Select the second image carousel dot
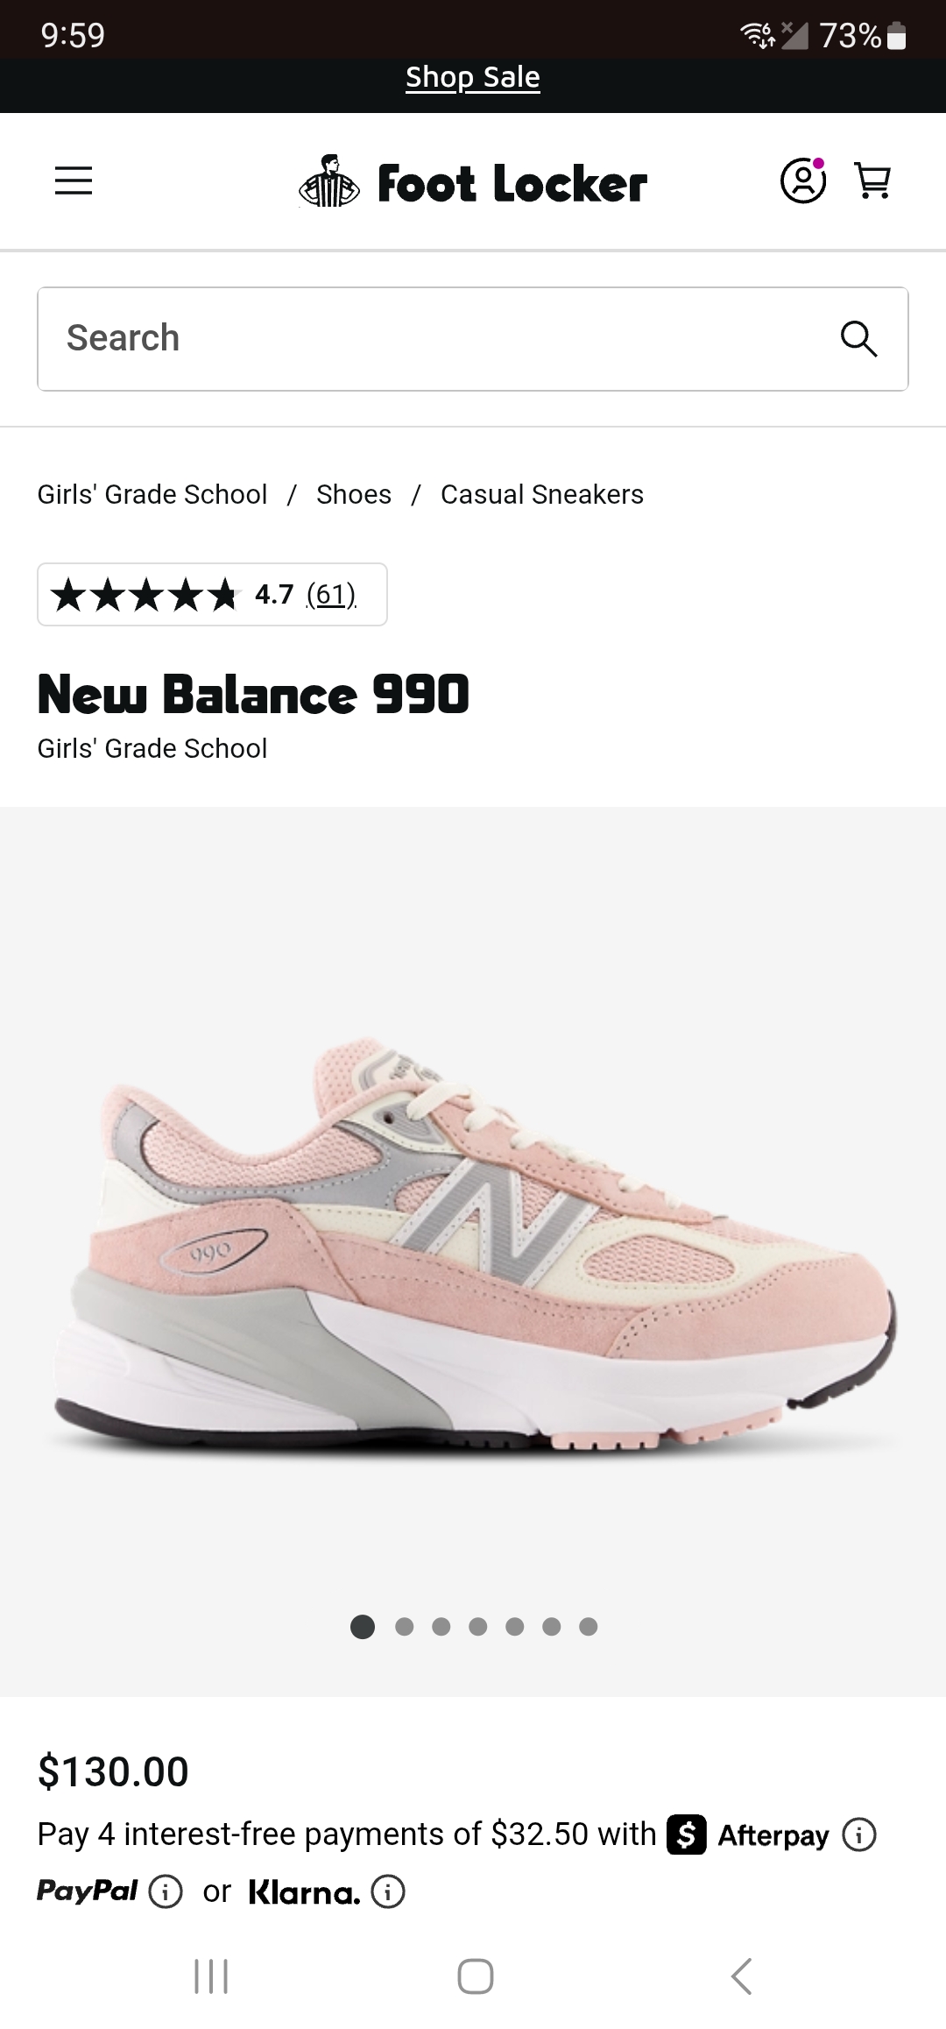Screen dimensions: 946x2029 [x=405, y=1627]
